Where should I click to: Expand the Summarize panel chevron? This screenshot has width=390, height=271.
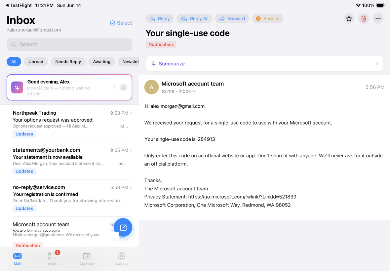(x=377, y=64)
